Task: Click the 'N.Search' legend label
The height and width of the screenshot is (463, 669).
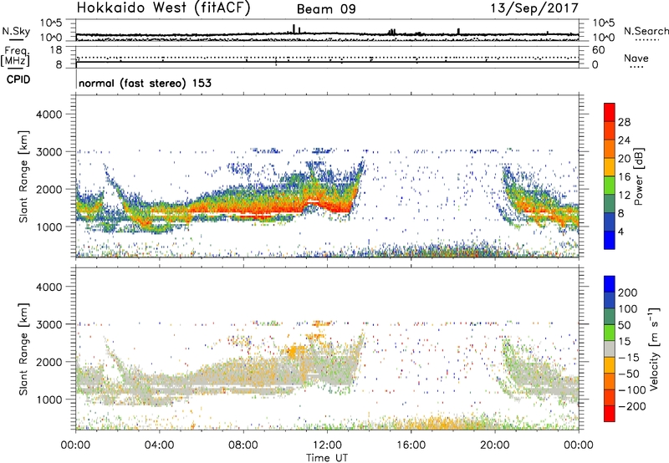Action: (646, 31)
